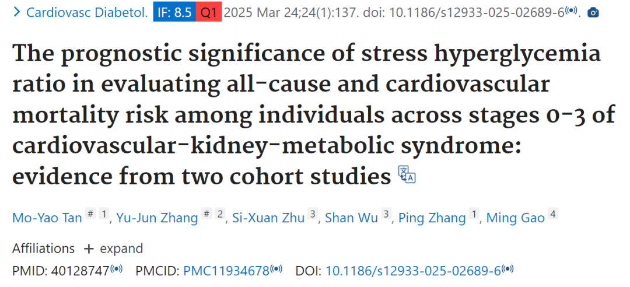Click the signal icon beside the top DOI
This screenshot has width=630, height=287.
pos(570,11)
